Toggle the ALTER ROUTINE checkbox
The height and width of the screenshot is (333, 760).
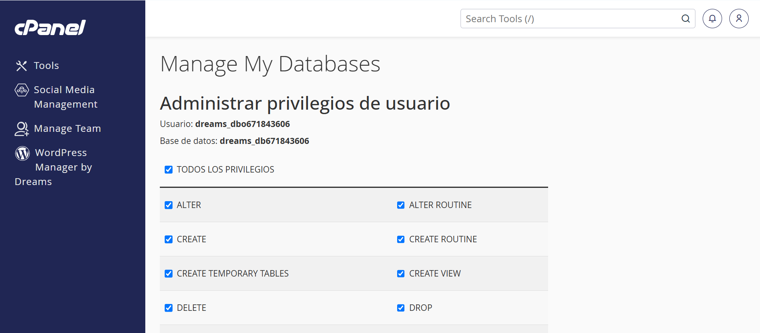click(x=401, y=205)
